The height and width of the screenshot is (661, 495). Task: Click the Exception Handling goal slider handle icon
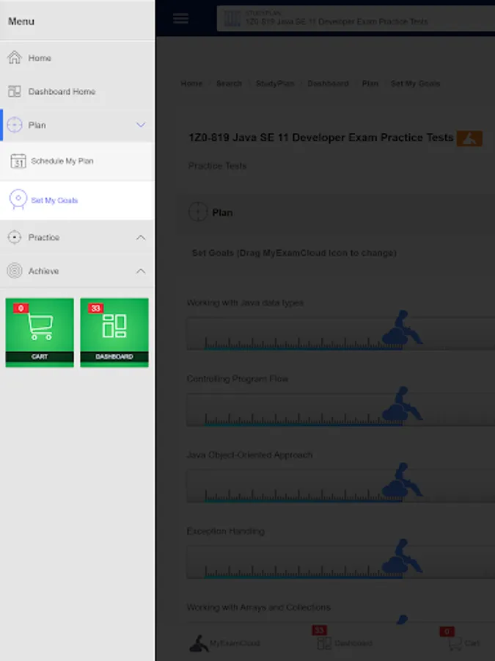[x=402, y=556]
